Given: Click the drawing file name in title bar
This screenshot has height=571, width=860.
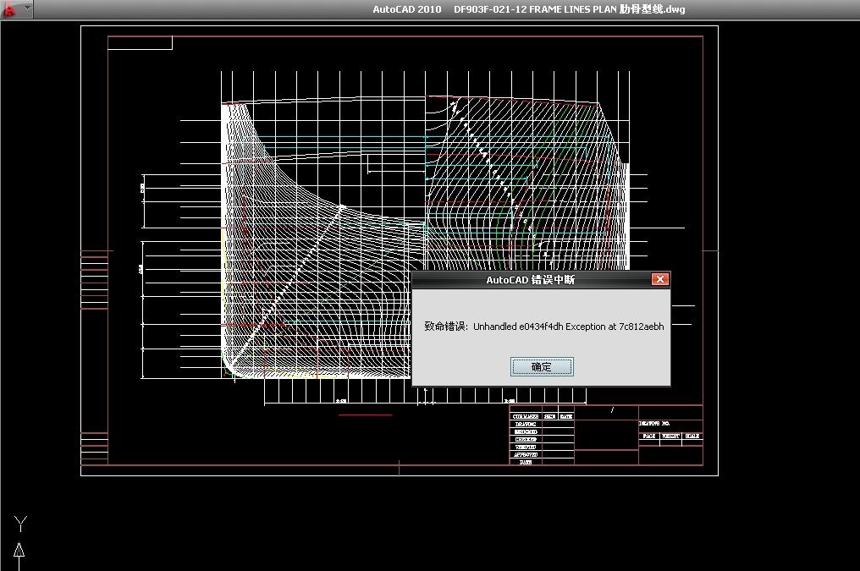Looking at the screenshot, I should coord(570,9).
